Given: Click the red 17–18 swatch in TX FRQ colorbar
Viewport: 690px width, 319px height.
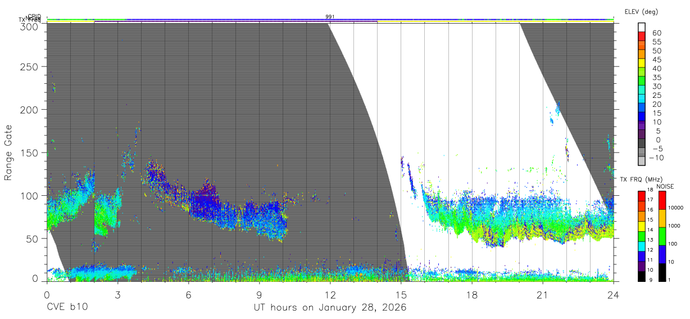Looking at the screenshot, I should 641,196.
